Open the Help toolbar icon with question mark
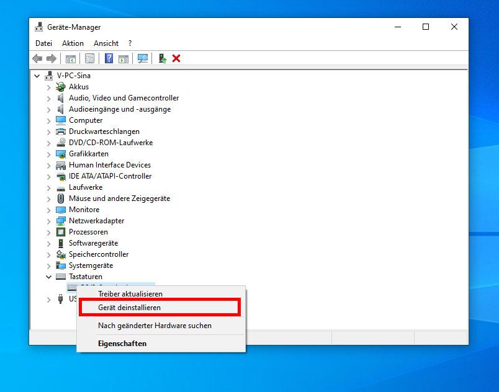 pos(109,58)
